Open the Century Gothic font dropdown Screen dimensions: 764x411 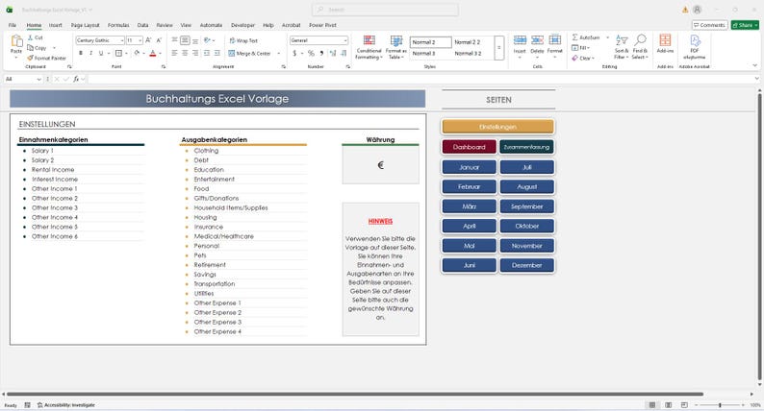pyautogui.click(x=122, y=40)
